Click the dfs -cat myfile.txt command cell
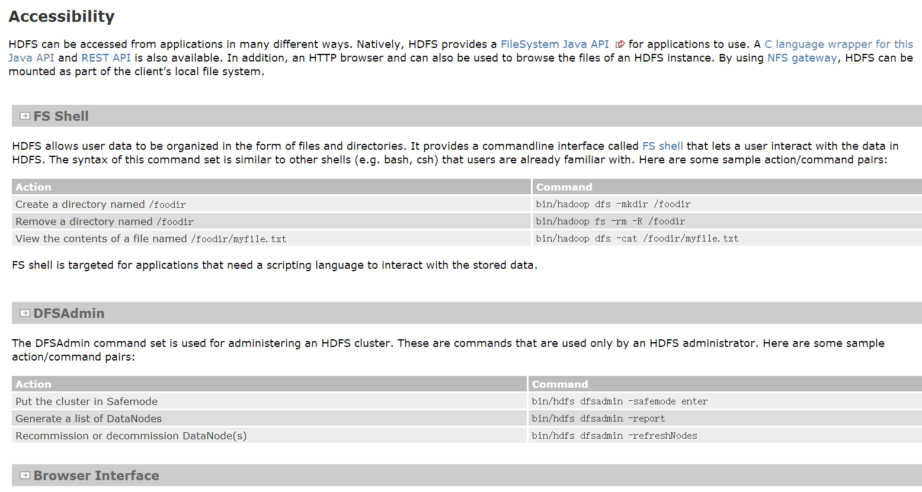Screen dimensions: 922x492 [636, 239]
